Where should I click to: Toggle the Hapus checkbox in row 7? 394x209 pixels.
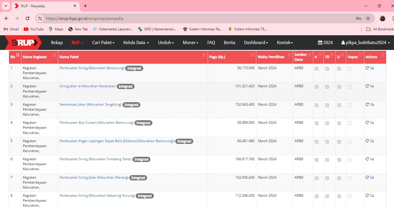coord(350,178)
